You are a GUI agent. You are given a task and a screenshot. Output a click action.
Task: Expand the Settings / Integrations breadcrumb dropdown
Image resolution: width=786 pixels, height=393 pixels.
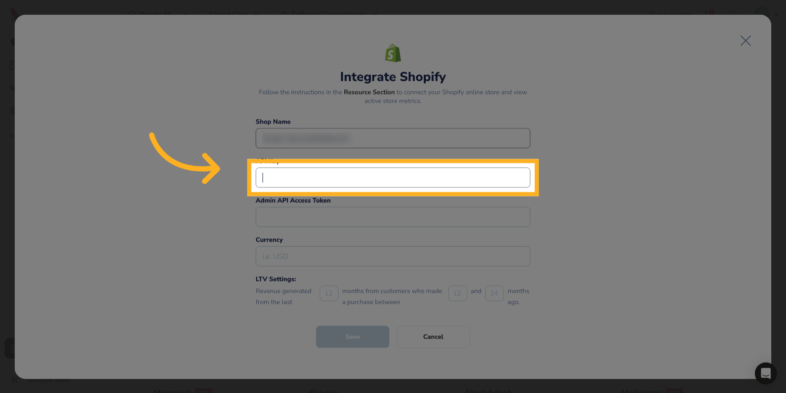click(x=375, y=13)
